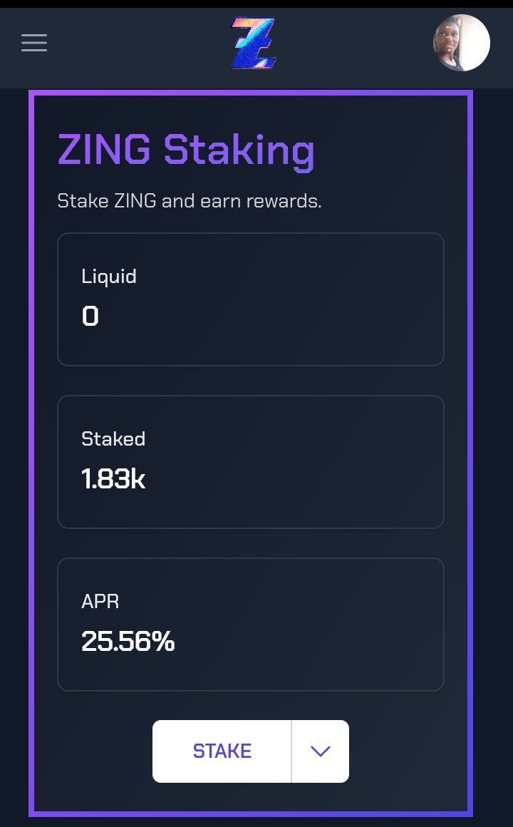Expand the chevron dropdown beside STAKE

point(321,751)
